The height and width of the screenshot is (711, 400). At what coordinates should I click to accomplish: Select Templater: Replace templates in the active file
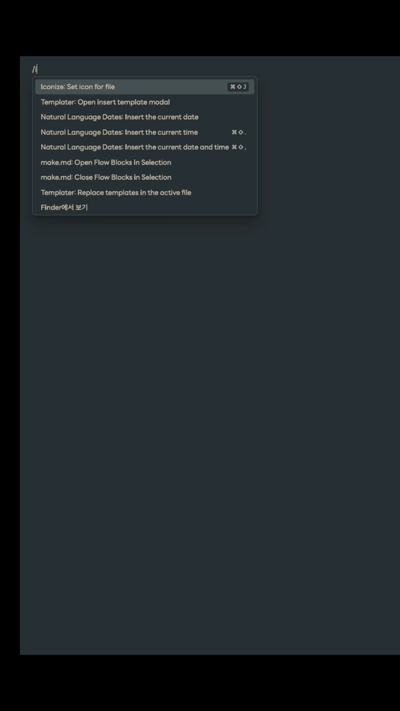pos(145,193)
